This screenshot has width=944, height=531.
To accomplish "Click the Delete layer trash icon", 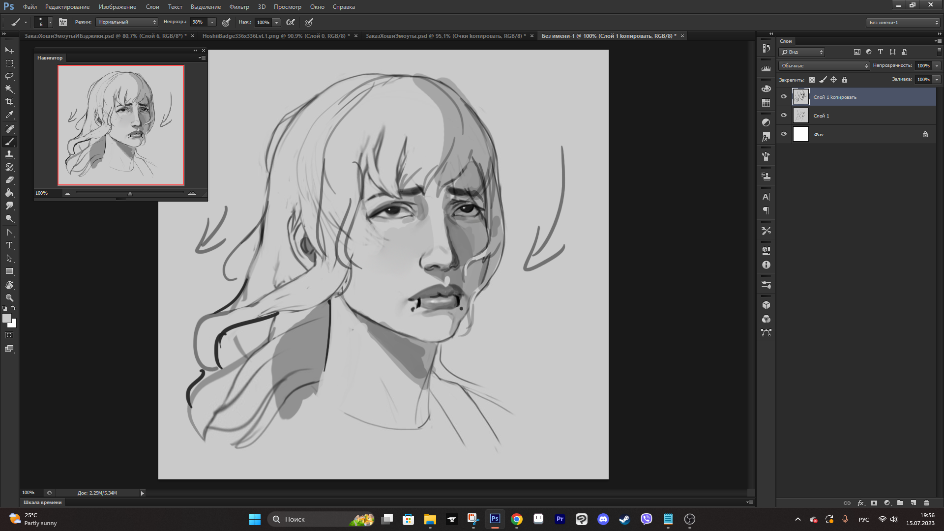I will click(x=926, y=503).
